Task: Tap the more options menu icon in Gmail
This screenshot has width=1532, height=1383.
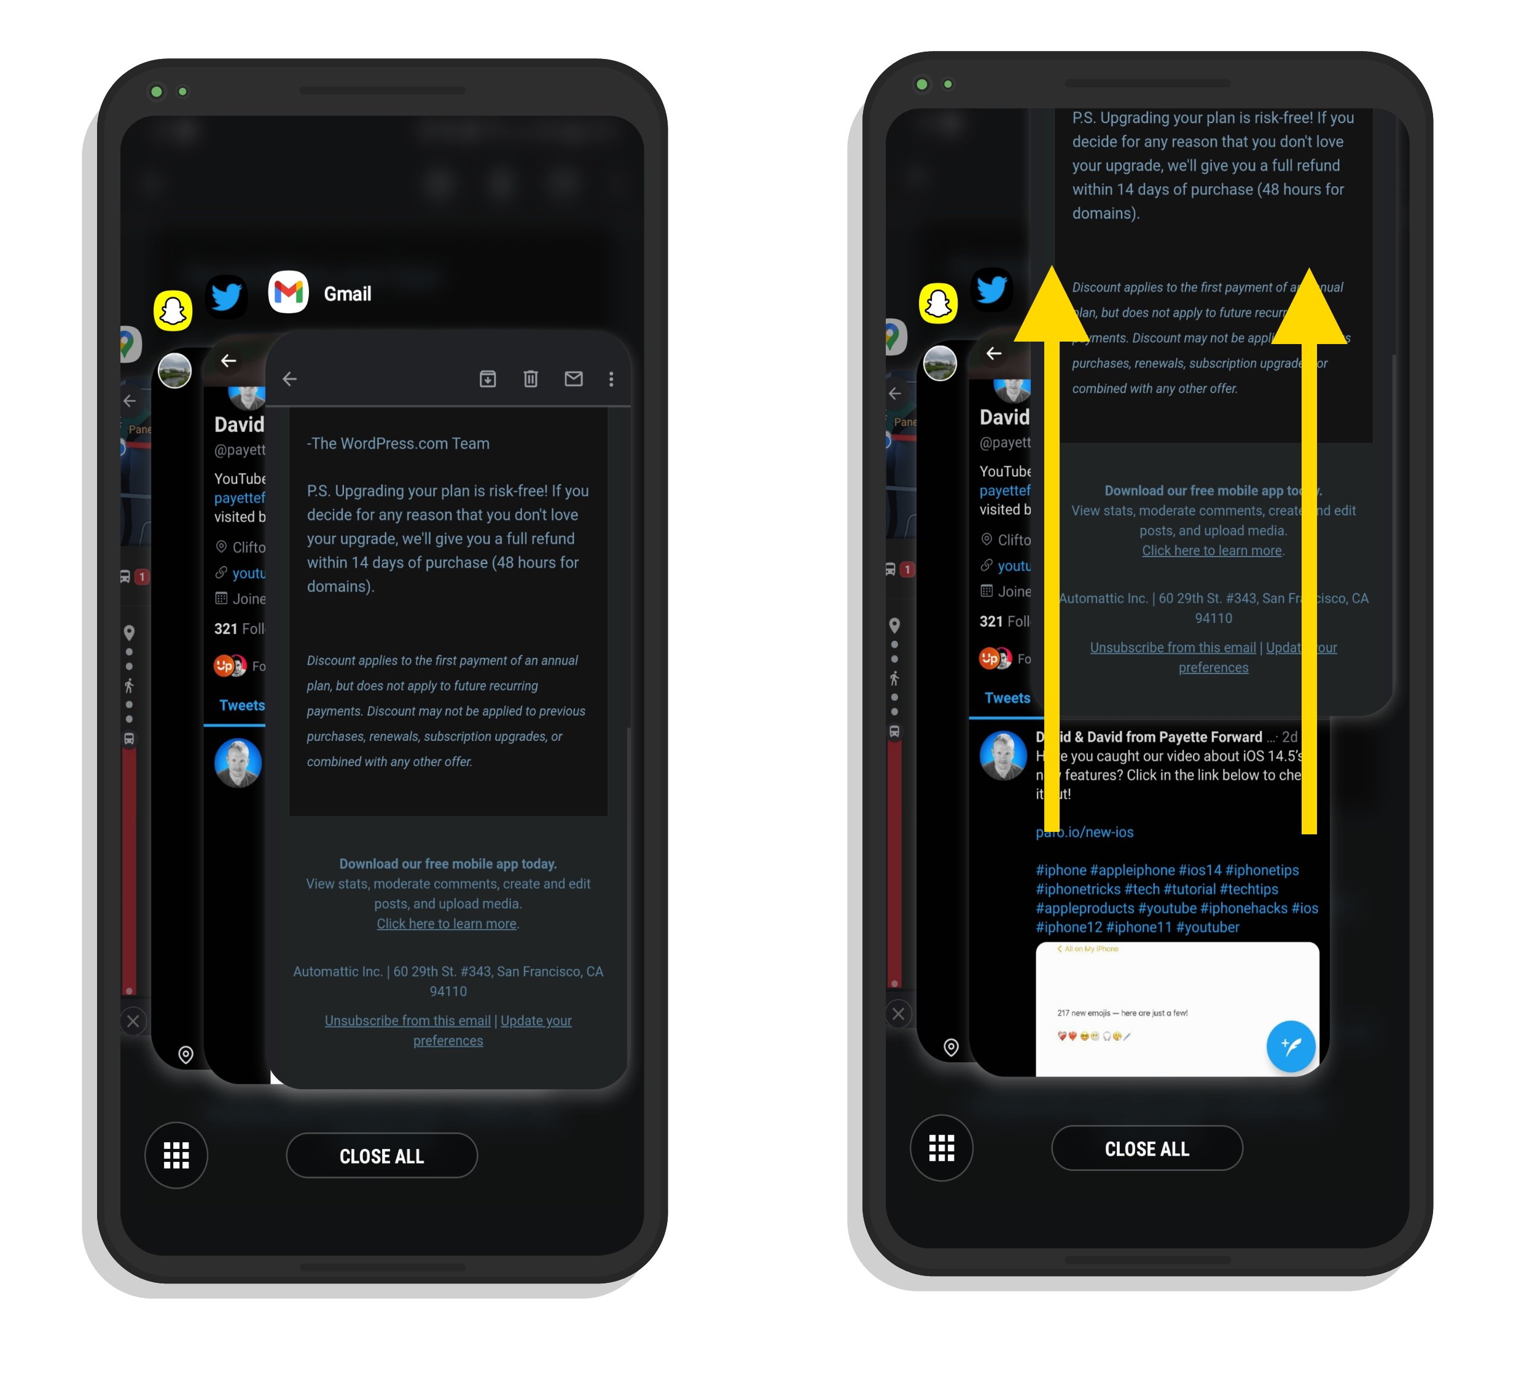Action: pos(612,380)
